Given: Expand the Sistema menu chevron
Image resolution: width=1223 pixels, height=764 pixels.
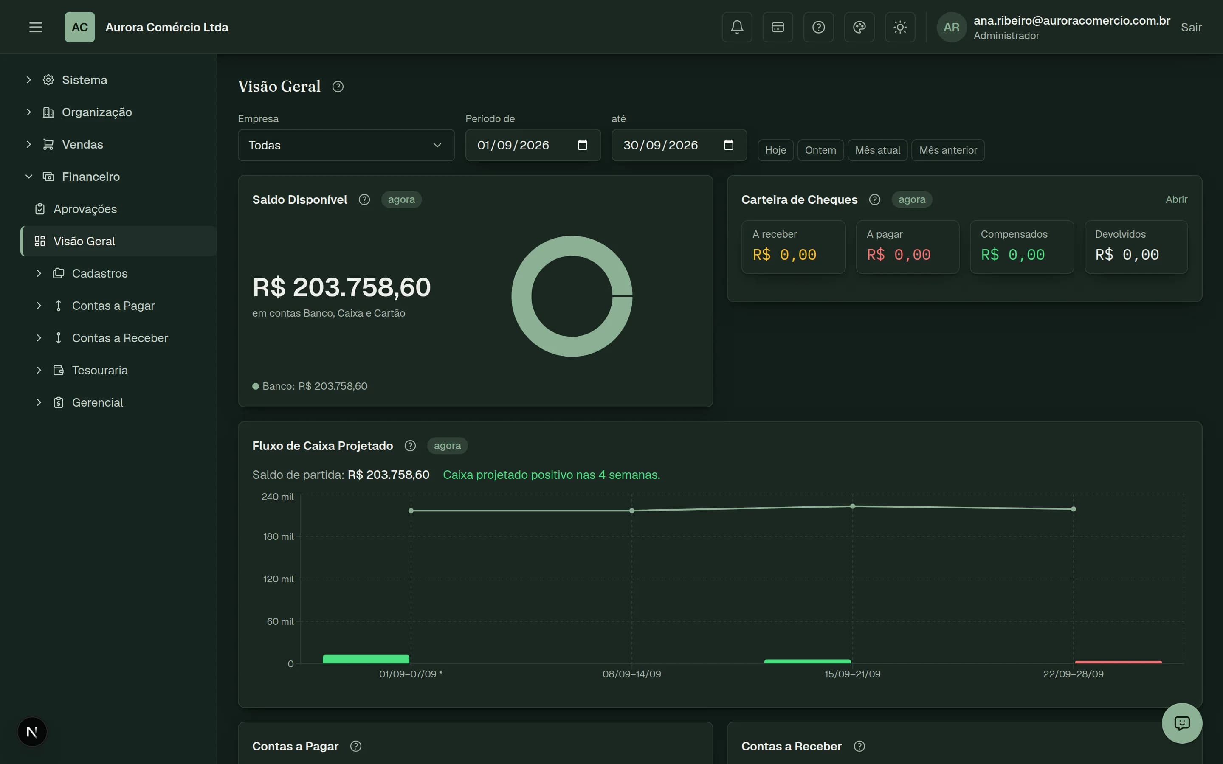Looking at the screenshot, I should tap(29, 80).
